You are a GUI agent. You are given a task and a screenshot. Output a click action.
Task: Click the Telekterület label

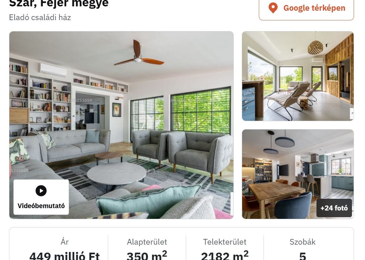click(225, 242)
